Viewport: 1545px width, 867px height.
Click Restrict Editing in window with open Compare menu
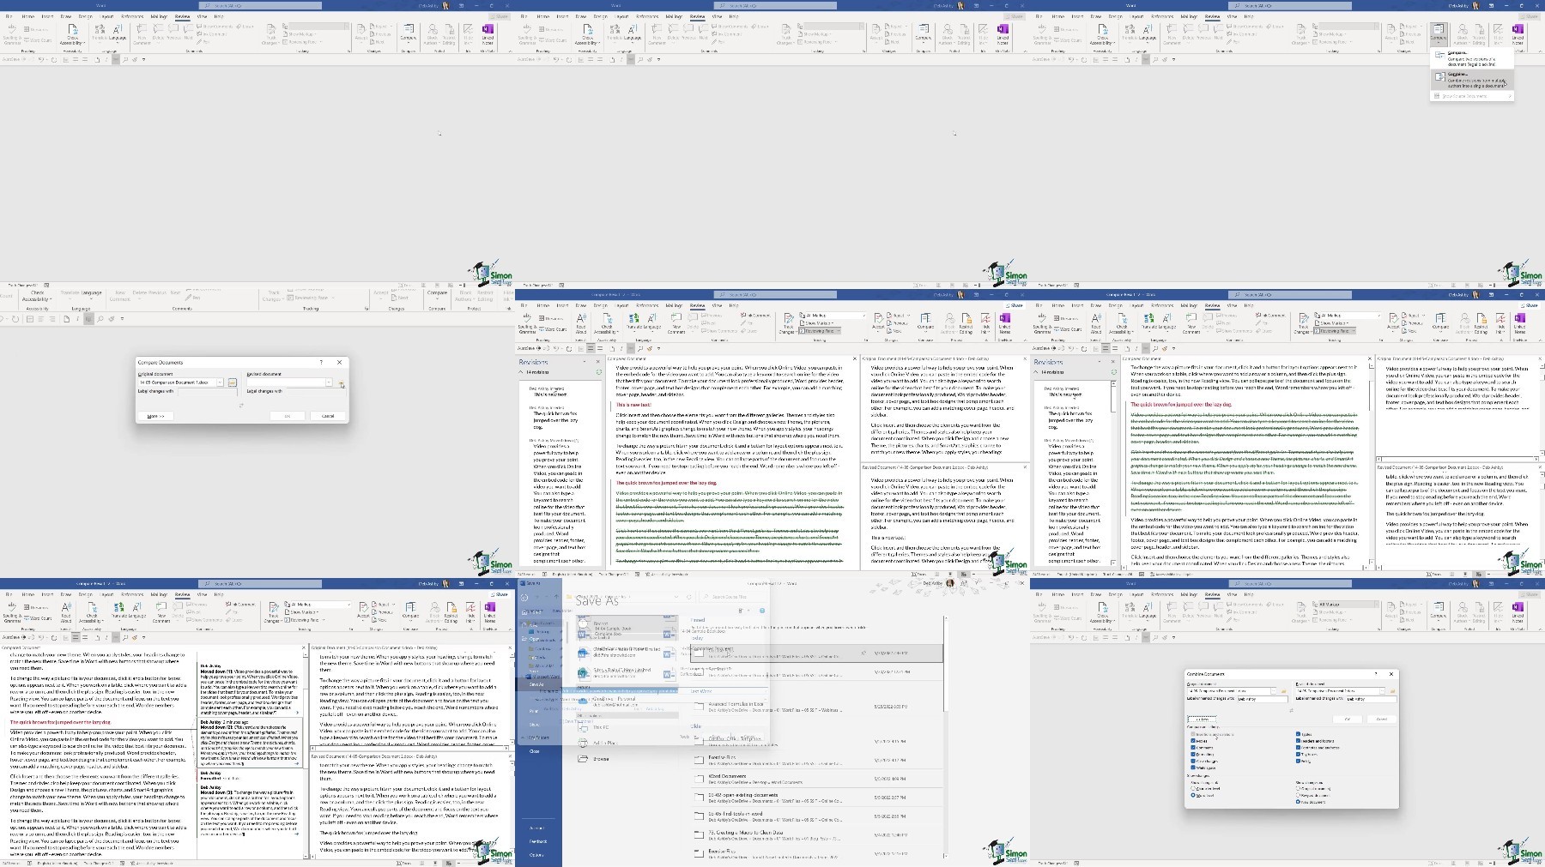(1479, 34)
